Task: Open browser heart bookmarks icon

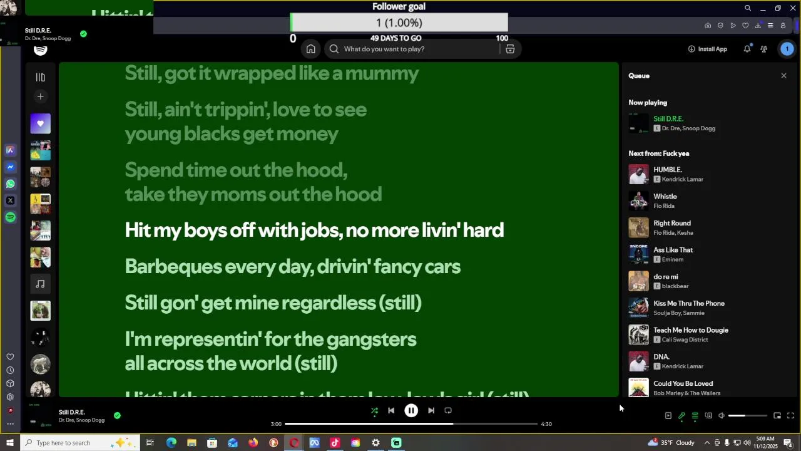Action: [745, 26]
